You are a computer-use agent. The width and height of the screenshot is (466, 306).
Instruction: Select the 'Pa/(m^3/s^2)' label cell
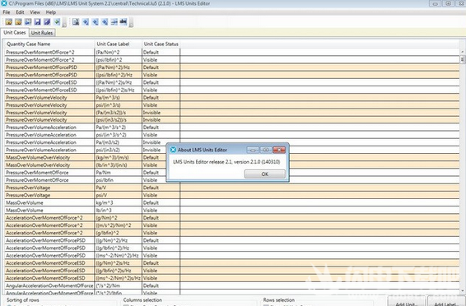pyautogui.click(x=119, y=128)
